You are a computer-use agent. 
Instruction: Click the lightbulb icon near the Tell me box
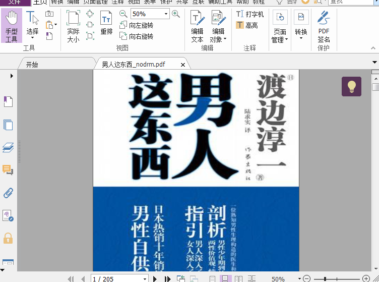(279, 2)
